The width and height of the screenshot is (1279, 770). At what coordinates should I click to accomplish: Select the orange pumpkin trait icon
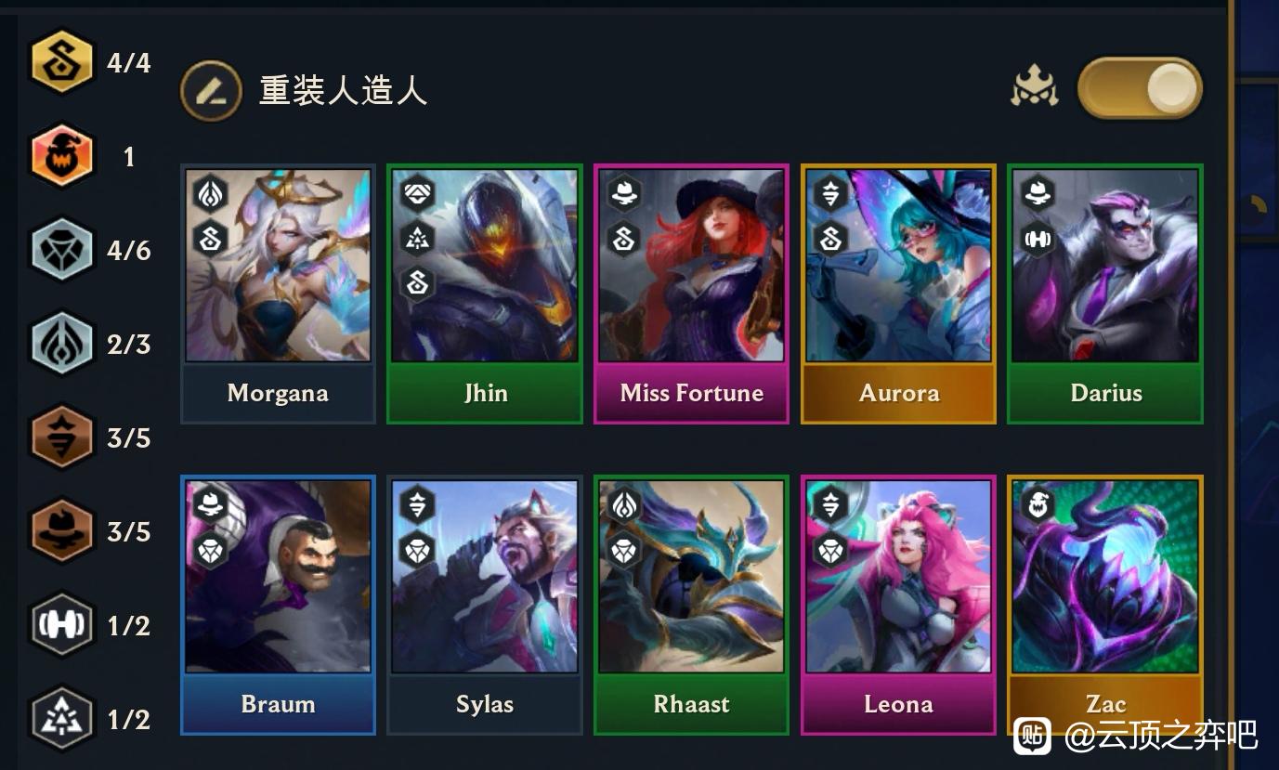[62, 156]
